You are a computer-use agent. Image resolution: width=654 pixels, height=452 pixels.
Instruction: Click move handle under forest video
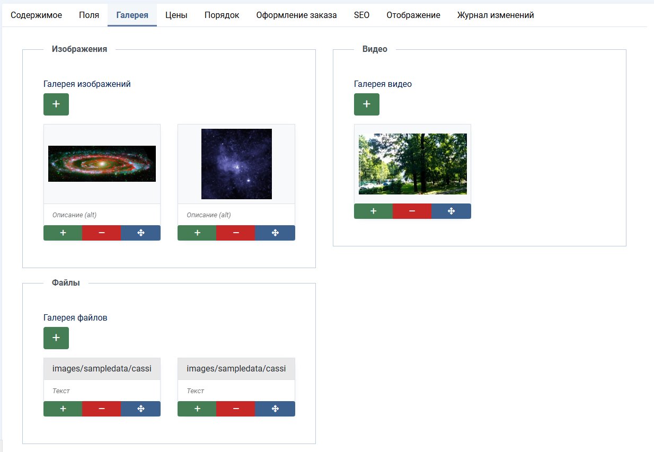tap(451, 211)
